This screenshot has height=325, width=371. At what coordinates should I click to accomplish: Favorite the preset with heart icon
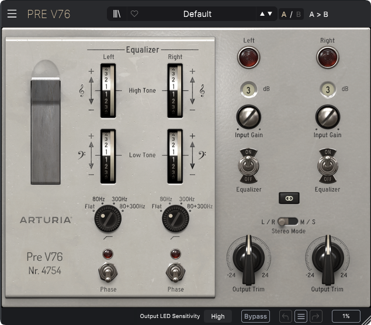(x=134, y=13)
